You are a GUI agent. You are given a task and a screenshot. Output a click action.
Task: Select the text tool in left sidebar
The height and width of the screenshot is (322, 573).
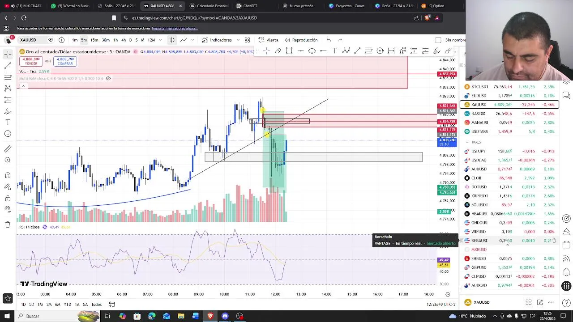[x=8, y=122]
